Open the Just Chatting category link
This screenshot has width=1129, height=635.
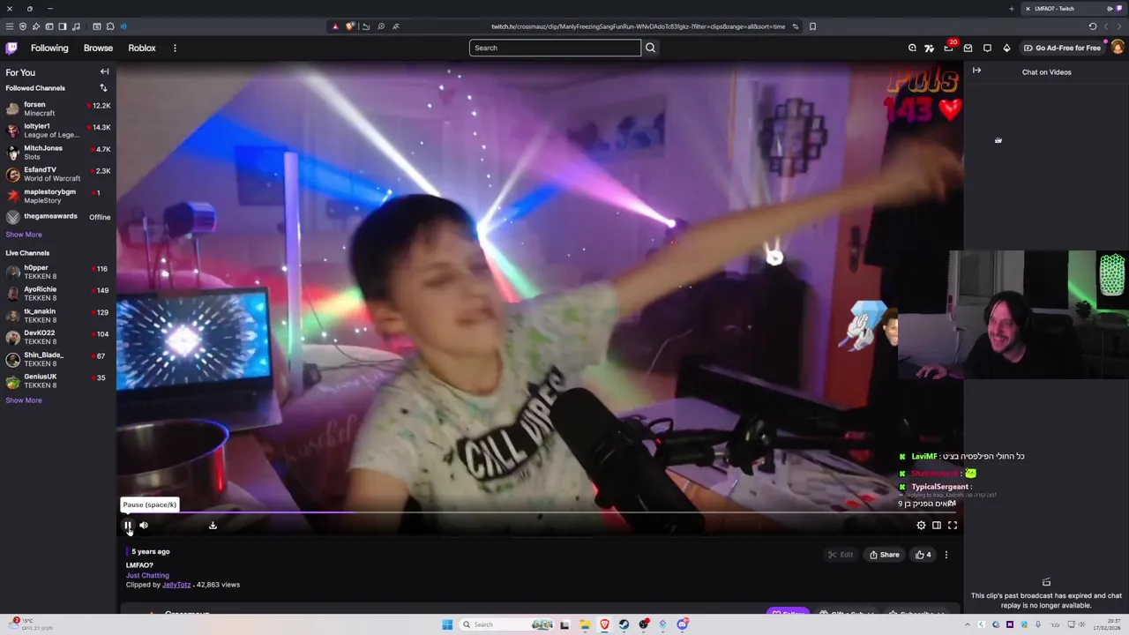click(147, 575)
